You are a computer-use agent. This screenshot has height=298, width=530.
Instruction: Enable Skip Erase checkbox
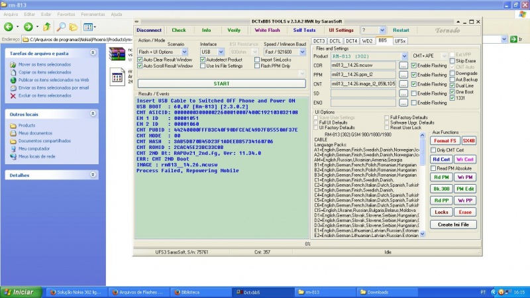point(452,61)
